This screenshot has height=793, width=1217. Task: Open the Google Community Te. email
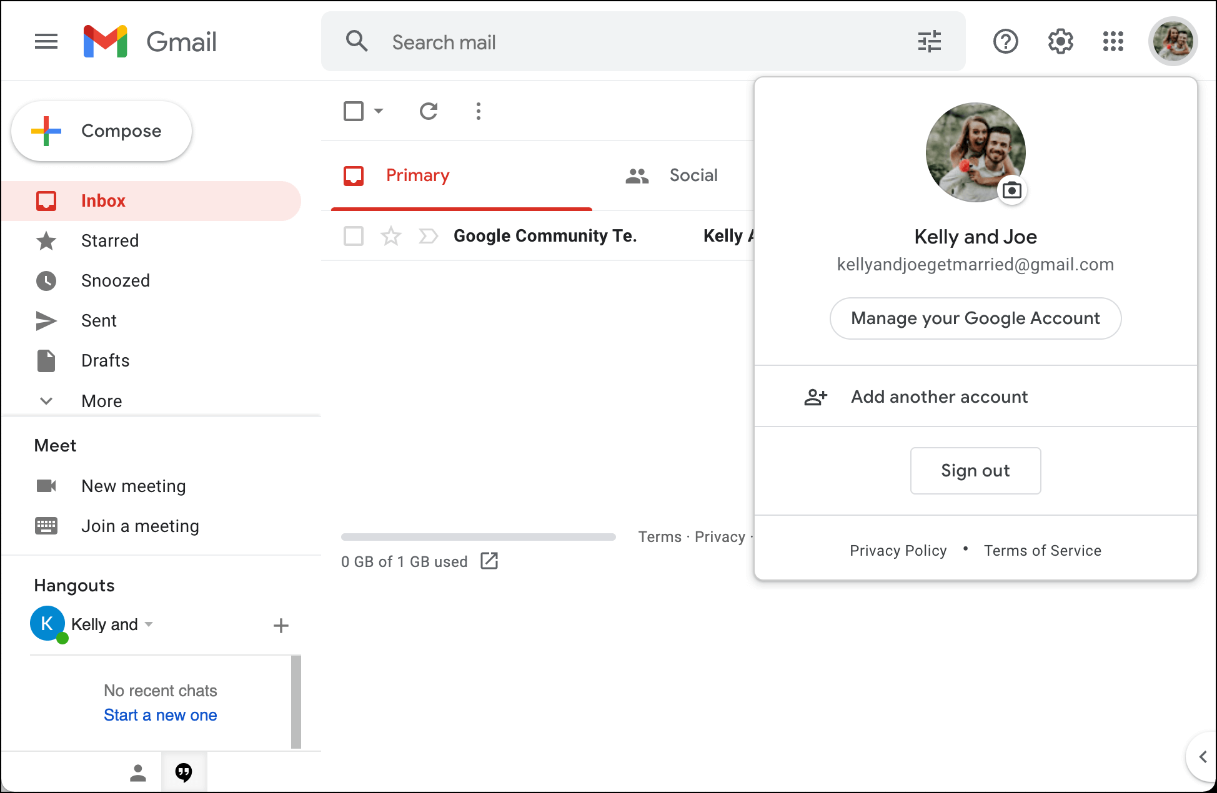[545, 236]
